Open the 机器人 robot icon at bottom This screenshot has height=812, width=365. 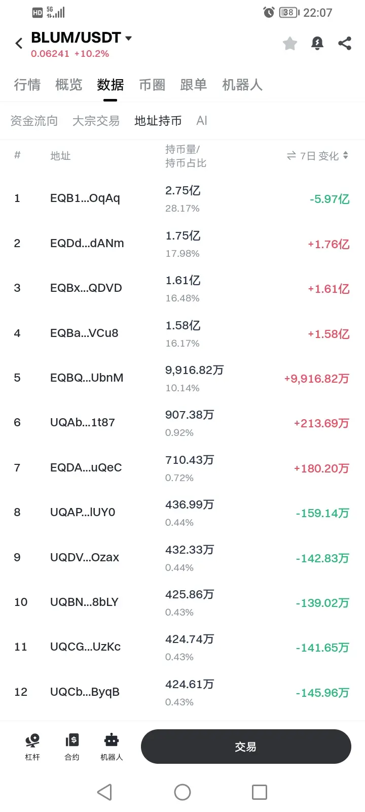pyautogui.click(x=112, y=747)
